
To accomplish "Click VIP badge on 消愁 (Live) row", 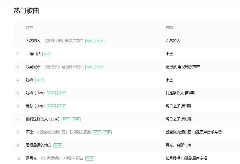I will coord(62,106).
